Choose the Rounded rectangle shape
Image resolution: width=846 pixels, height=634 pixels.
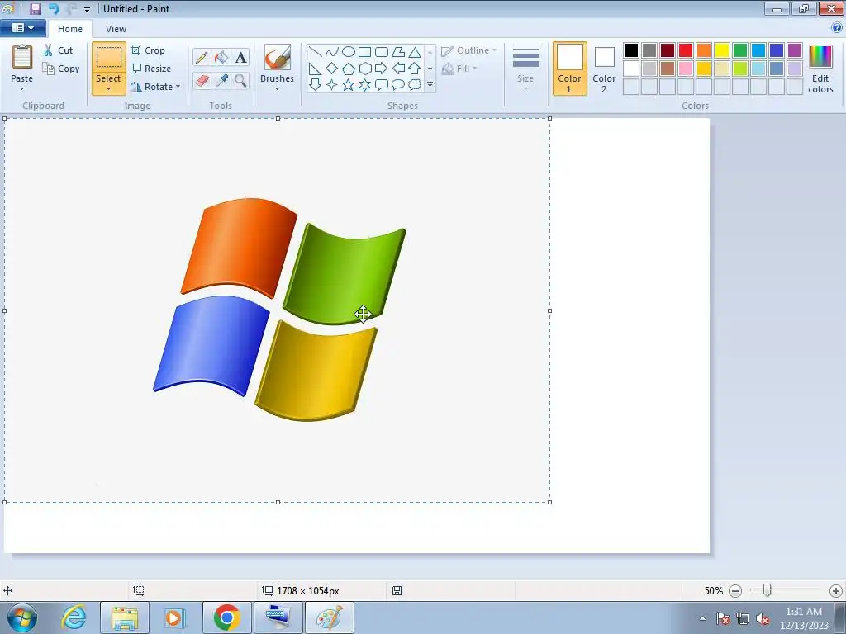pos(382,52)
